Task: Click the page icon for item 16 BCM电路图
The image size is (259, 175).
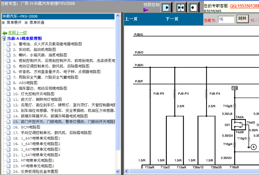Action: [9, 127]
